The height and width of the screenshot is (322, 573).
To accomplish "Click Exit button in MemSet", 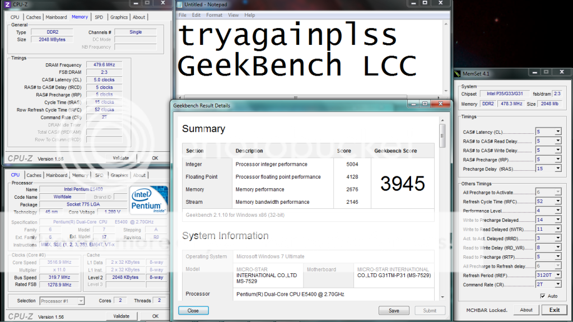I will click(555, 310).
